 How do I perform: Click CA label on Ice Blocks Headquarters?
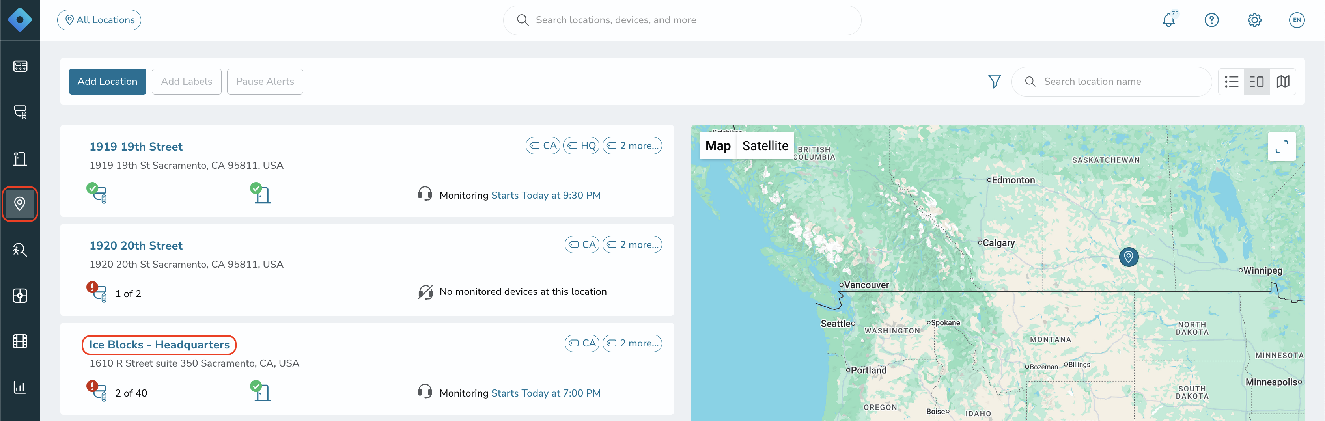pos(582,343)
